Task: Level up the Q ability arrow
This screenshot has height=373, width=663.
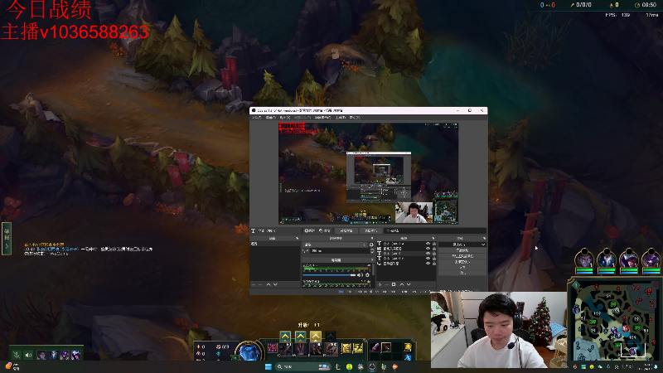Action: click(285, 337)
